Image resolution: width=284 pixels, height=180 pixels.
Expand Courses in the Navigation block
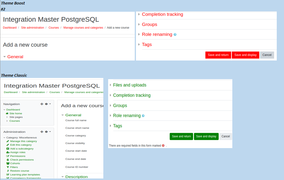(7, 121)
